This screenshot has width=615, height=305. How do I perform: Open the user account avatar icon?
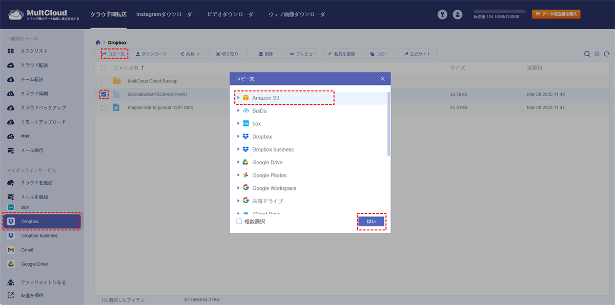(x=458, y=15)
